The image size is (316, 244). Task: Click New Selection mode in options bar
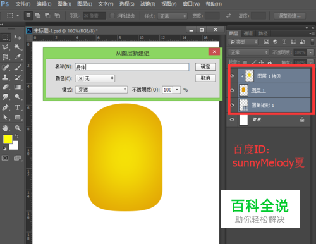(x=28, y=15)
